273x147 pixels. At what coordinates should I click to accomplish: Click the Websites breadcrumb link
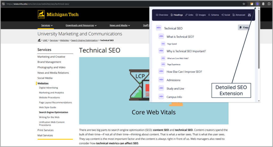click(65, 40)
